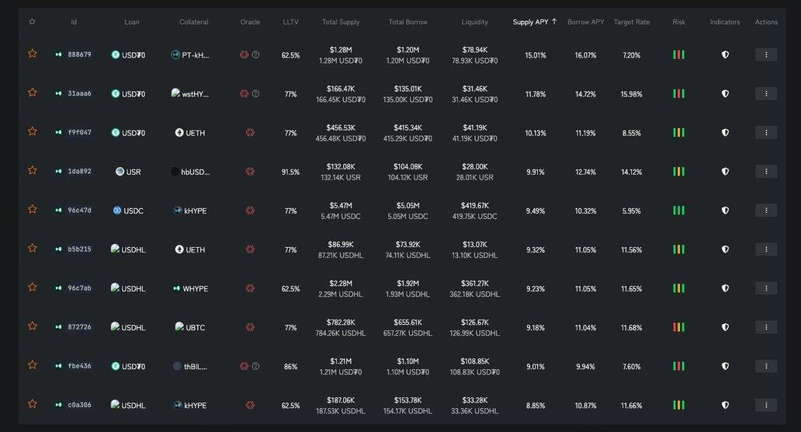The image size is (801, 432).
Task: Click the USR loan token icon
Action: point(120,172)
